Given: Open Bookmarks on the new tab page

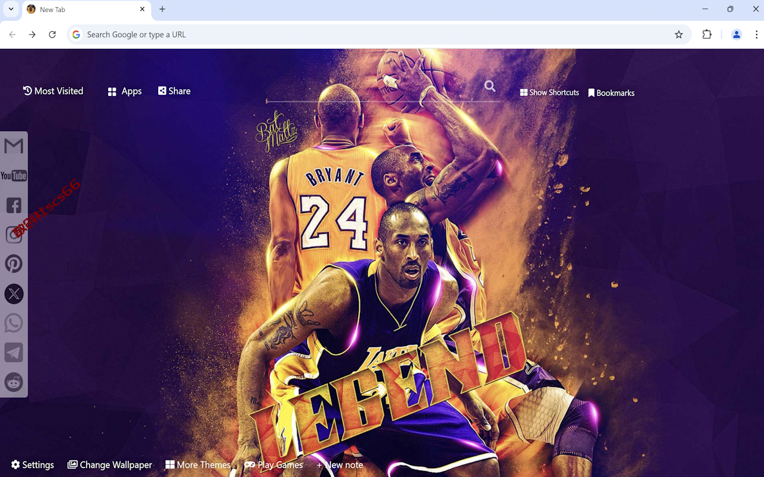Looking at the screenshot, I should 611,93.
